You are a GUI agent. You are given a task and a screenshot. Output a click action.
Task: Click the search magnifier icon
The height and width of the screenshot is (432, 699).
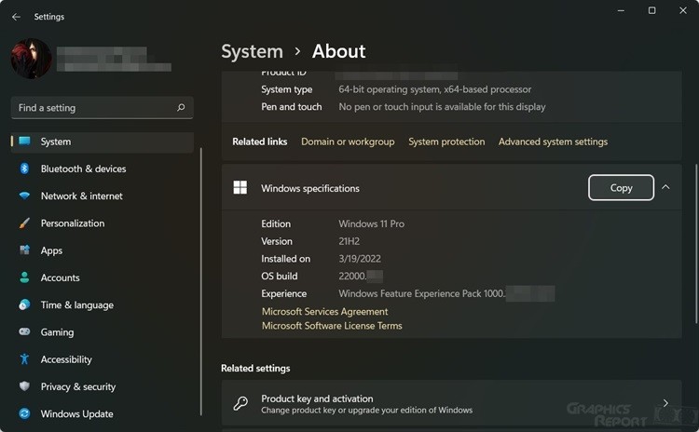click(181, 107)
